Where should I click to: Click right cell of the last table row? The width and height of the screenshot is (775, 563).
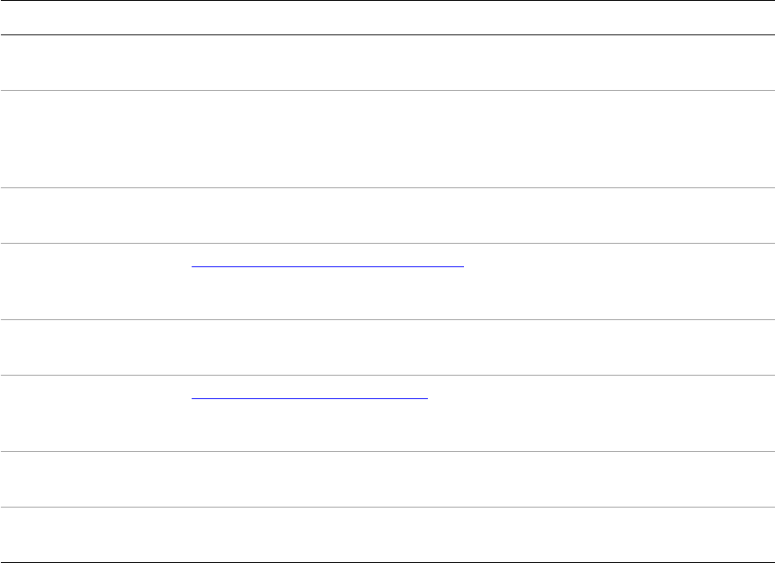[x=480, y=534]
